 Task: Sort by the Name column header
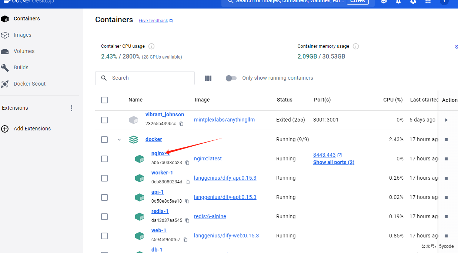coord(136,100)
